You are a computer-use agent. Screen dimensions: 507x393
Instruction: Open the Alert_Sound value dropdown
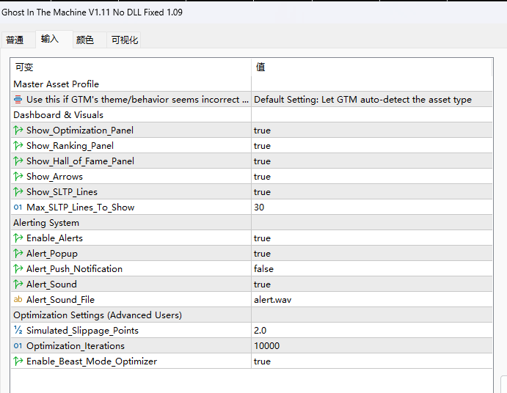(x=372, y=284)
